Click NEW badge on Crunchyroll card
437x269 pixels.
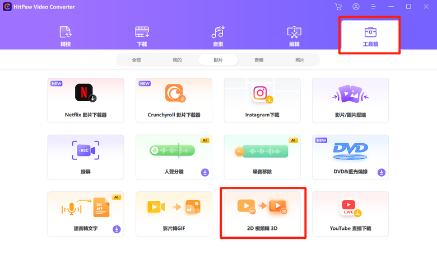(145, 83)
